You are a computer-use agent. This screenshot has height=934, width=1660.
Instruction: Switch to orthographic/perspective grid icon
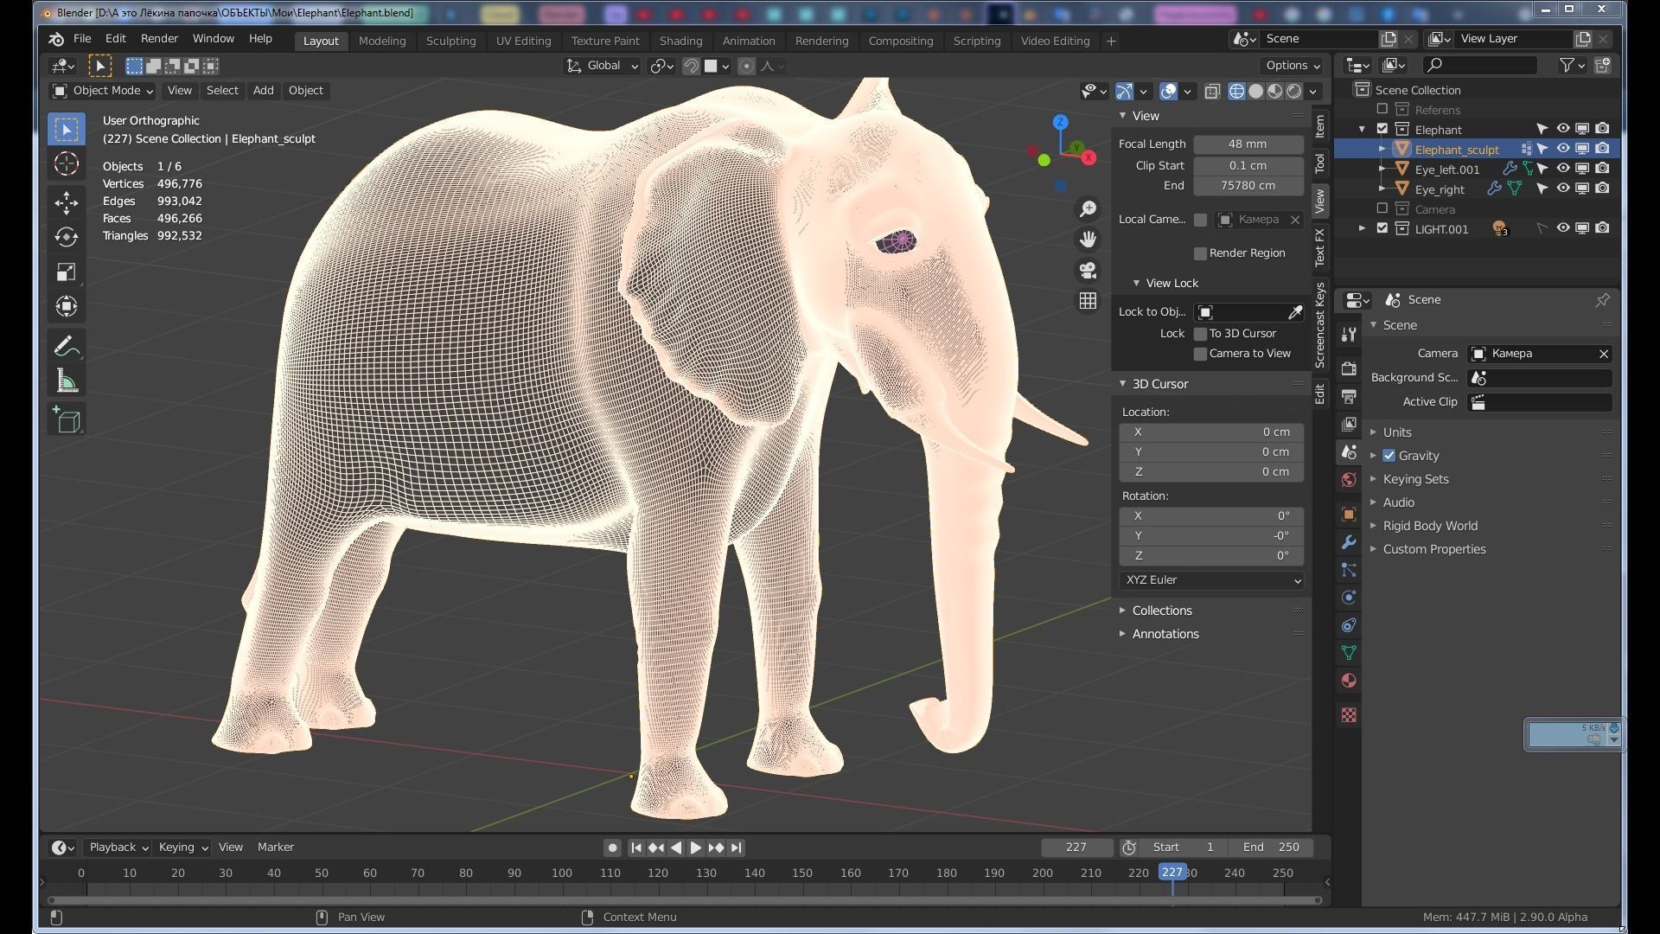click(1088, 301)
